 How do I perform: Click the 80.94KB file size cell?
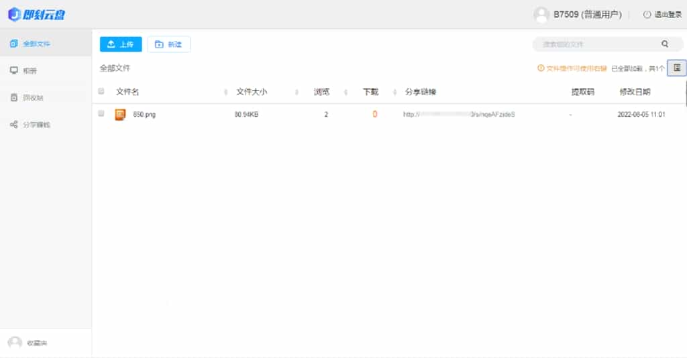pos(246,114)
